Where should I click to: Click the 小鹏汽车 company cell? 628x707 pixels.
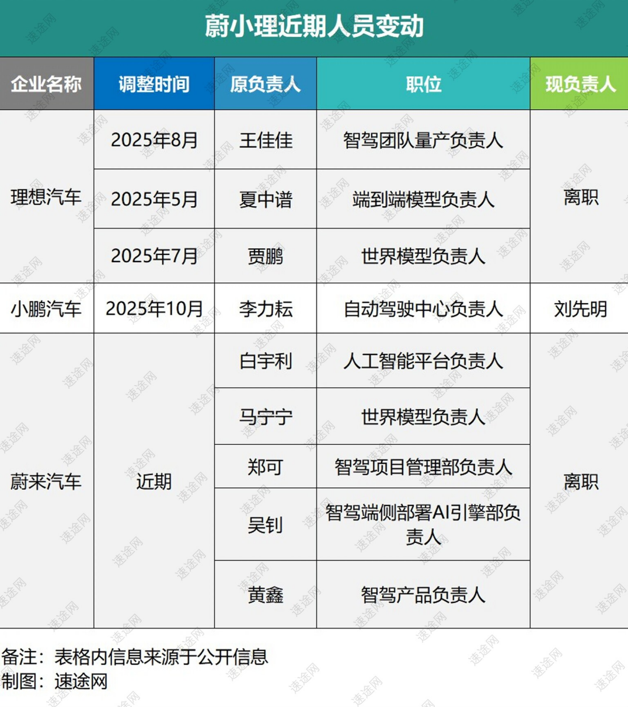coord(47,308)
